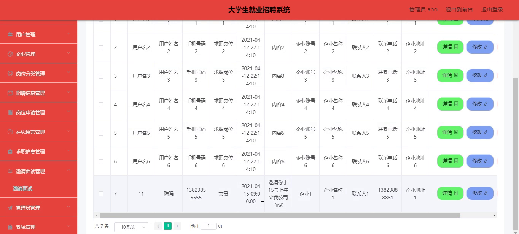Select the checkbox for row 3
The width and height of the screenshot is (519, 234).
(x=101, y=76)
